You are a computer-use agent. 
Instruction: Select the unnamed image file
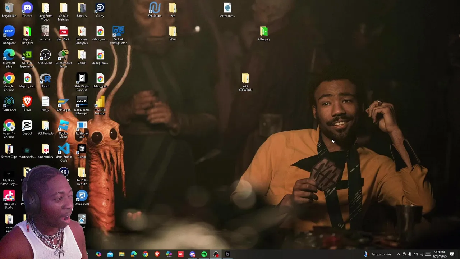point(45,33)
